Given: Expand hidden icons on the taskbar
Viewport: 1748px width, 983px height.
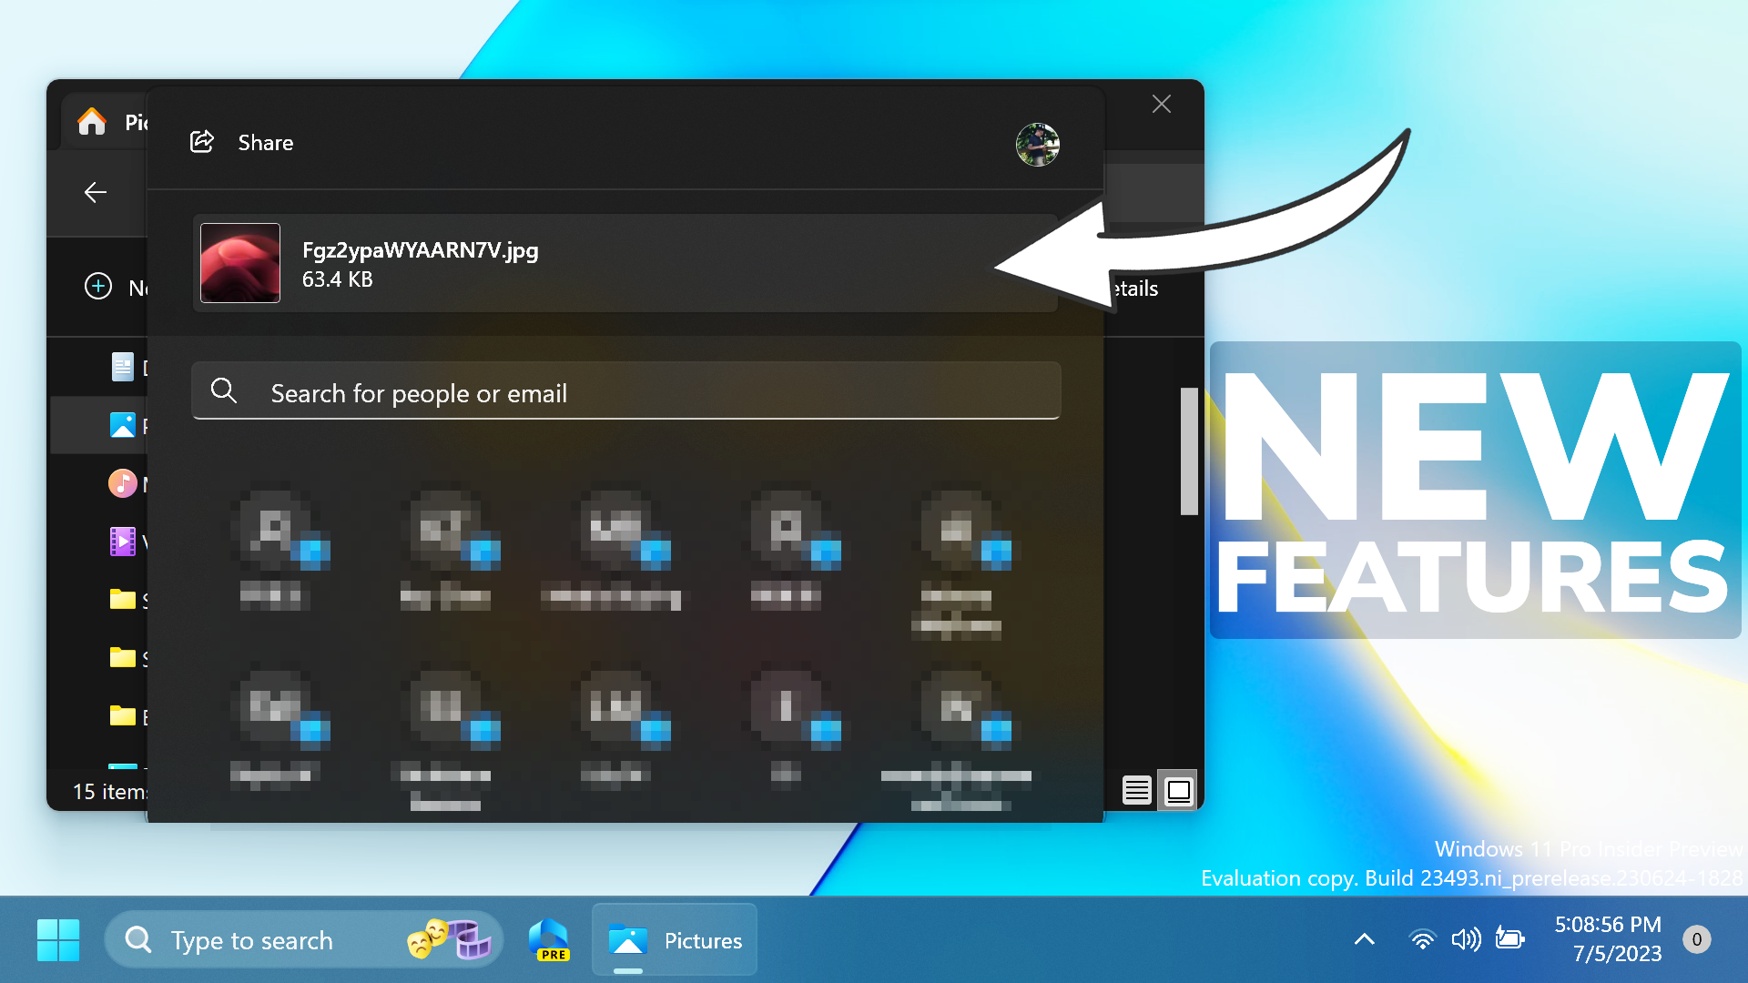Looking at the screenshot, I should click(1363, 939).
